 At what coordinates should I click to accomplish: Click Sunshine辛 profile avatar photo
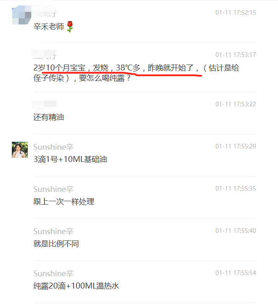click(20, 150)
